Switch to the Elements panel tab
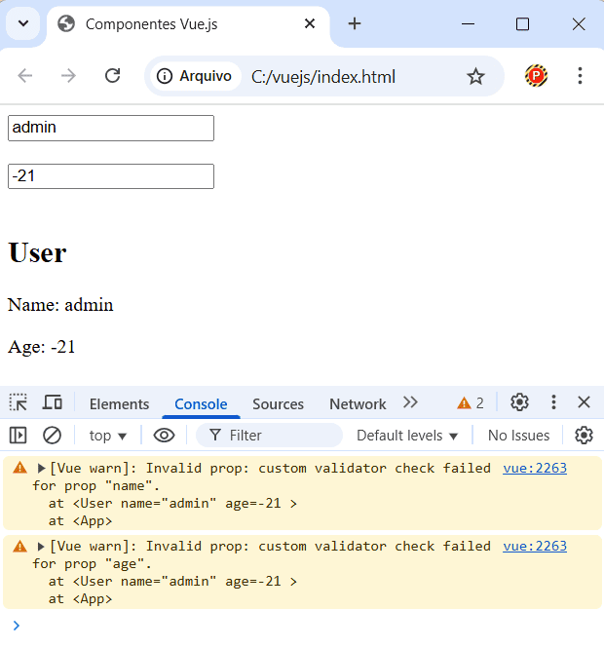 120,403
